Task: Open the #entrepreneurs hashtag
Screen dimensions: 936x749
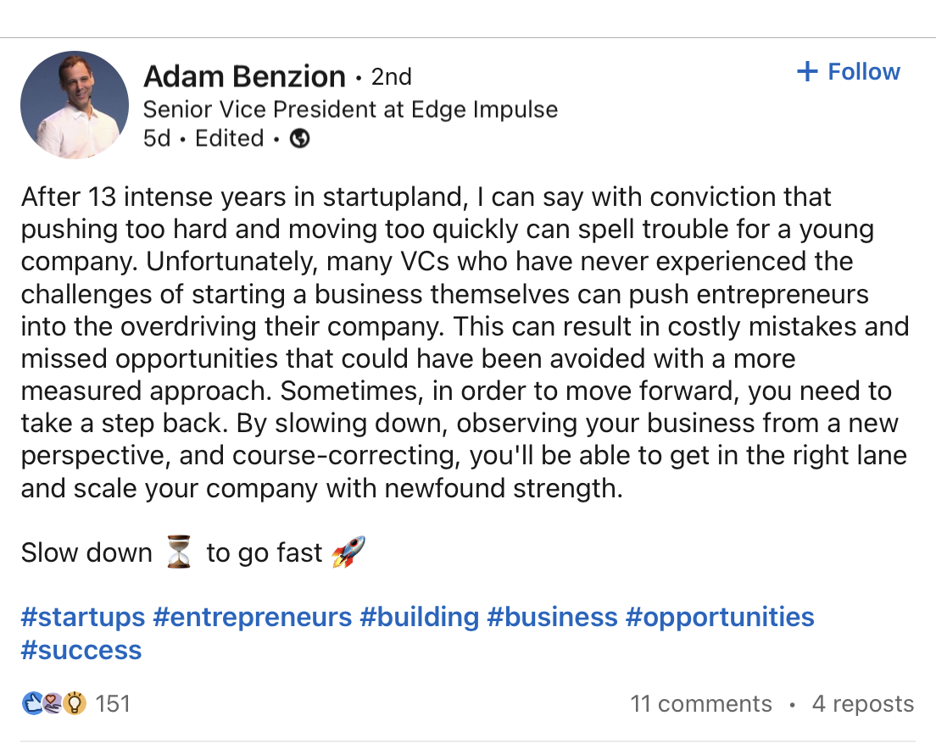Action: [x=253, y=617]
